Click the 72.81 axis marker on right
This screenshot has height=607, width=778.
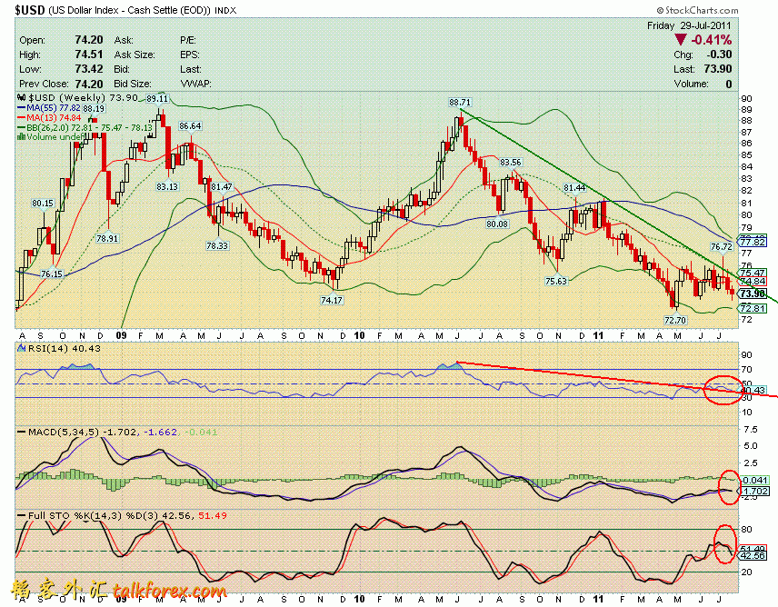pyautogui.click(x=753, y=308)
